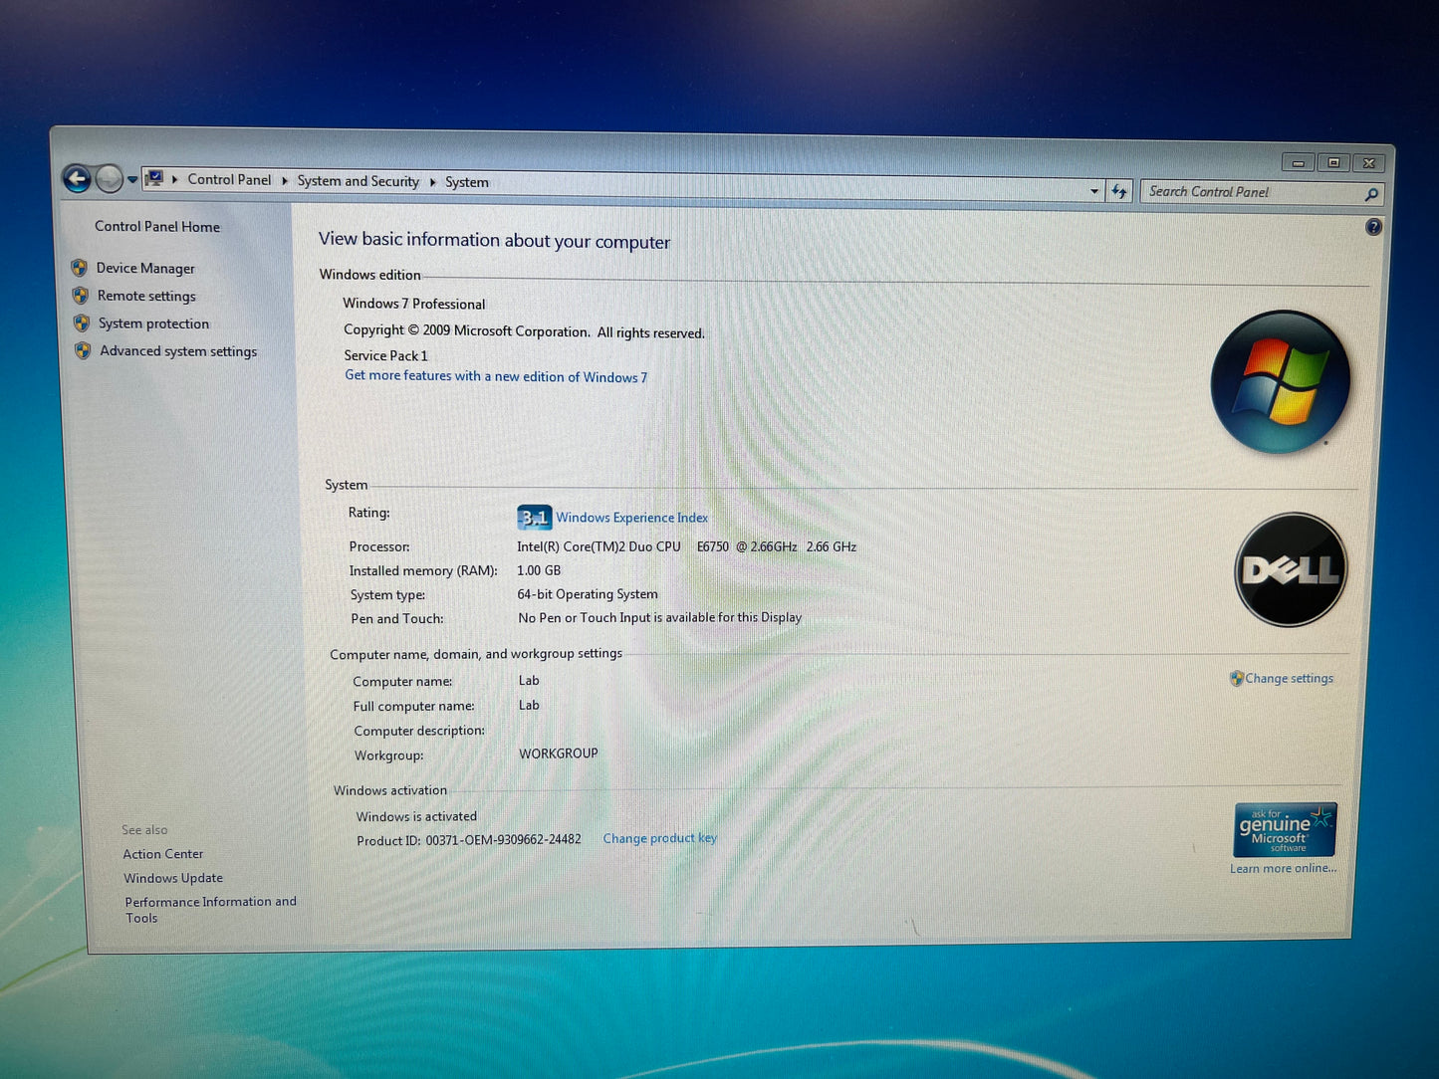Click the shield icon beside Device Manager

(x=80, y=268)
